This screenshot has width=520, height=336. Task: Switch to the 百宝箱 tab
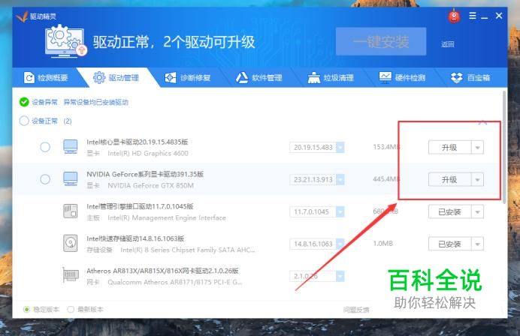470,78
